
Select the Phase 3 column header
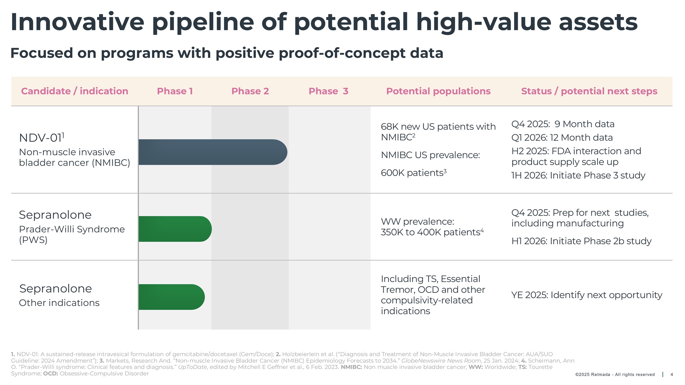pos(328,91)
